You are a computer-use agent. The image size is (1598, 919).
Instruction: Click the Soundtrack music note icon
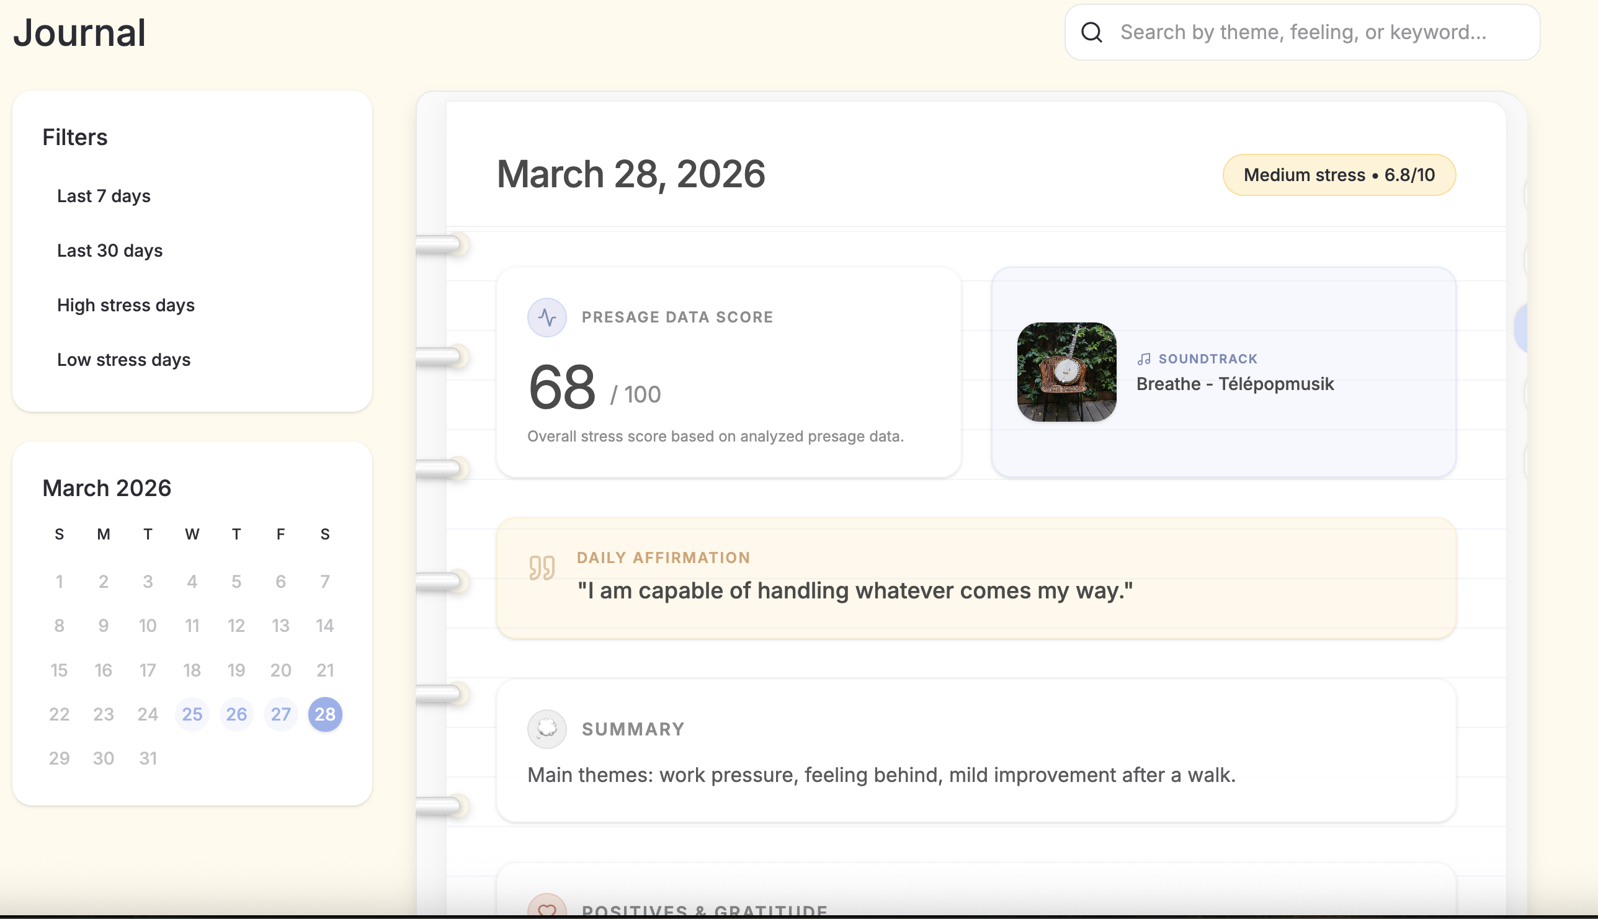pyautogui.click(x=1144, y=359)
